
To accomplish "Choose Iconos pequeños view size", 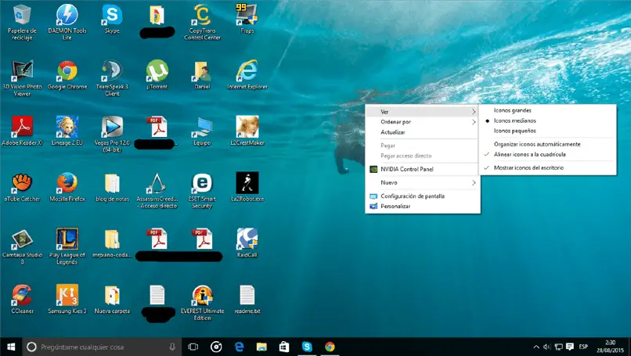I will 515,131.
